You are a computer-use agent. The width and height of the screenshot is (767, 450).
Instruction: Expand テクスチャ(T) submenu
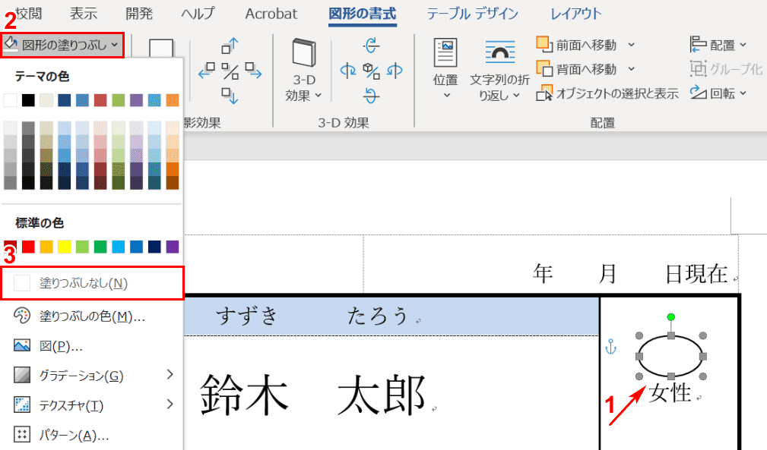point(91,404)
